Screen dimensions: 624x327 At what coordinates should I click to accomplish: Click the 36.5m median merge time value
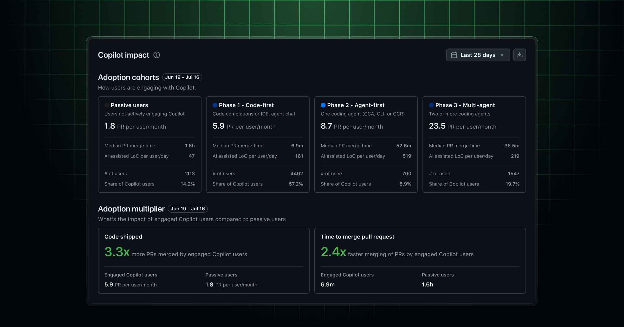512,146
